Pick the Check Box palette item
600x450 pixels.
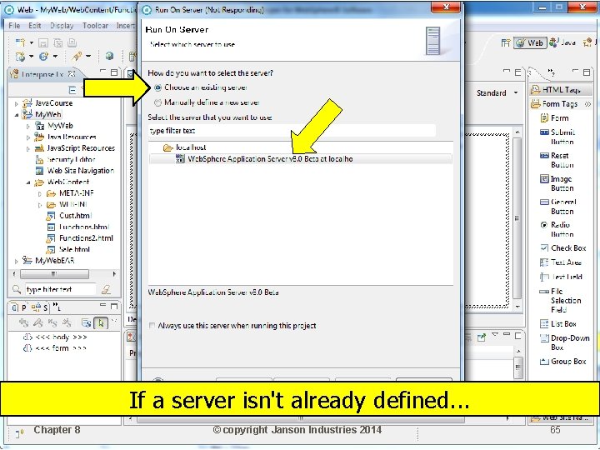(562, 248)
